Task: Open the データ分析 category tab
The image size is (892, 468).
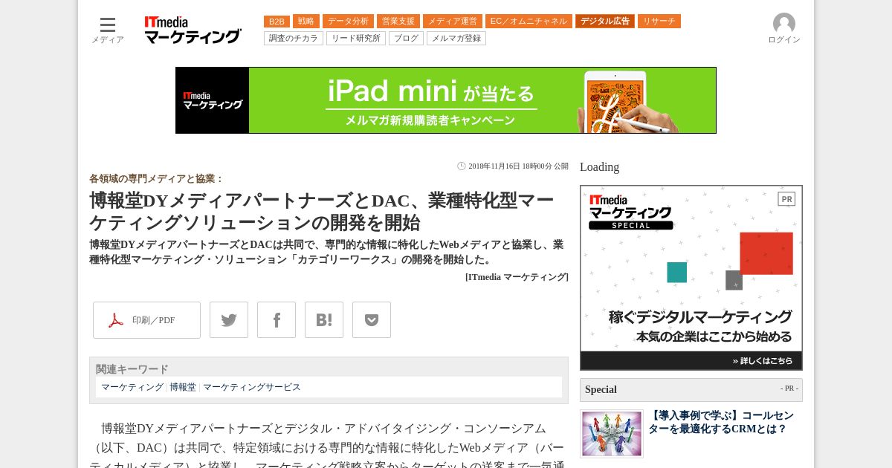Action: 348,22
